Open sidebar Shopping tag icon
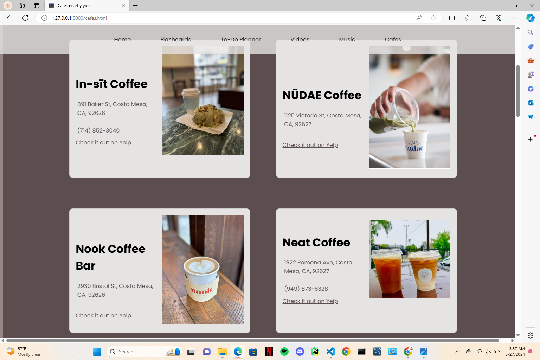 [531, 46]
